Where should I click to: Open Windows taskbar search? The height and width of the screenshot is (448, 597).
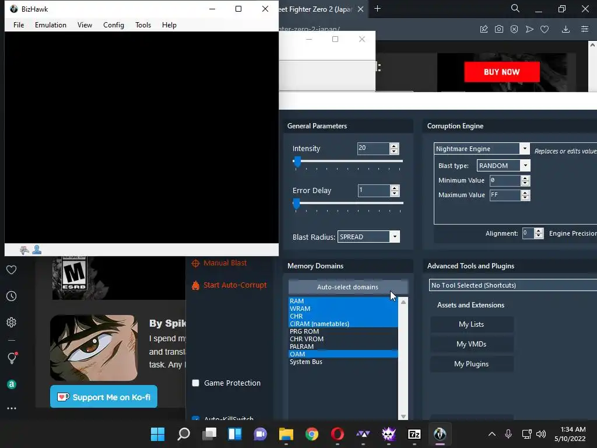(x=184, y=434)
